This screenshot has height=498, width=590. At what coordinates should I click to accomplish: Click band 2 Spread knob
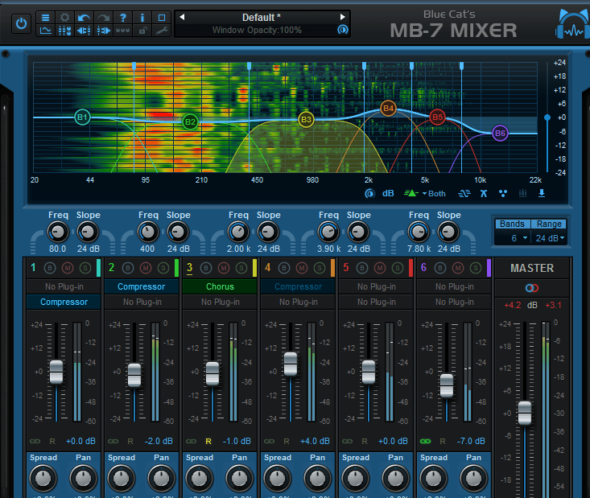click(121, 478)
